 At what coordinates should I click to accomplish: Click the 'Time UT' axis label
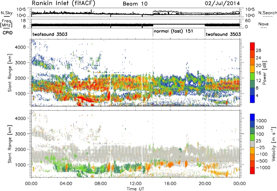pos(135,189)
